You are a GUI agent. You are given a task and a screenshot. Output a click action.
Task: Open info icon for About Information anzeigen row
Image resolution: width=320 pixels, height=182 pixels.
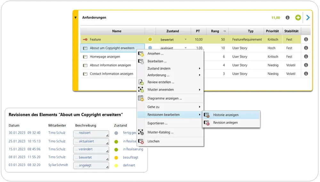coord(306,65)
